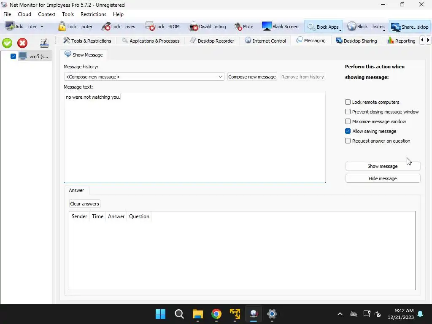Open the Add computer dropdown arrow

[x=42, y=27]
